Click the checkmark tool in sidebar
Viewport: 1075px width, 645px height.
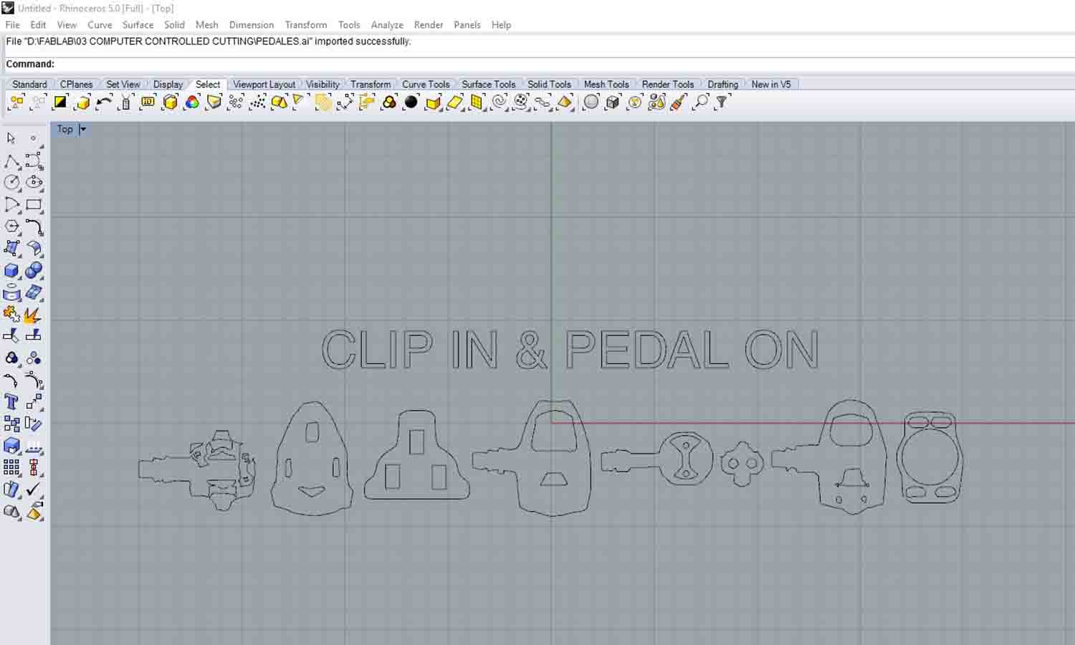(x=34, y=489)
